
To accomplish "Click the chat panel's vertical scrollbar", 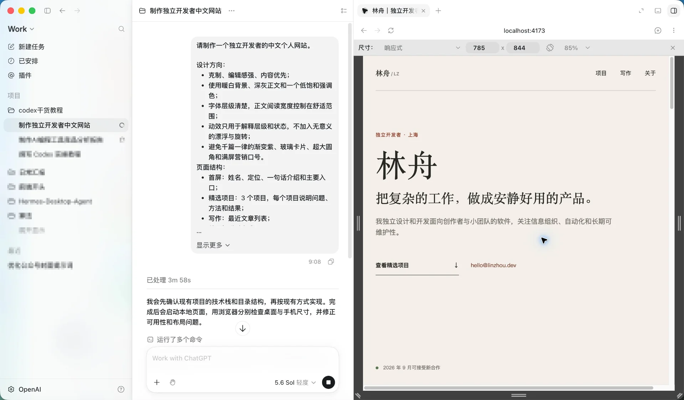I will click(350, 141).
